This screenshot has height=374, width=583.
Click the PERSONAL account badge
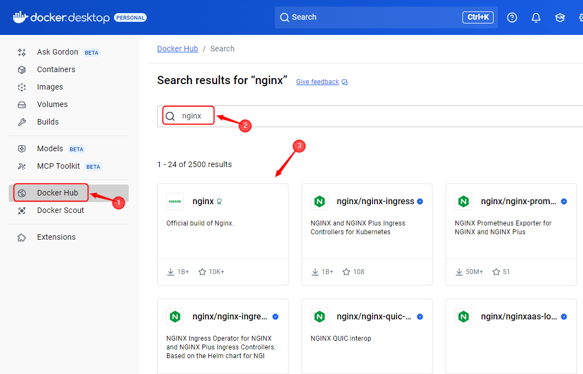(130, 17)
